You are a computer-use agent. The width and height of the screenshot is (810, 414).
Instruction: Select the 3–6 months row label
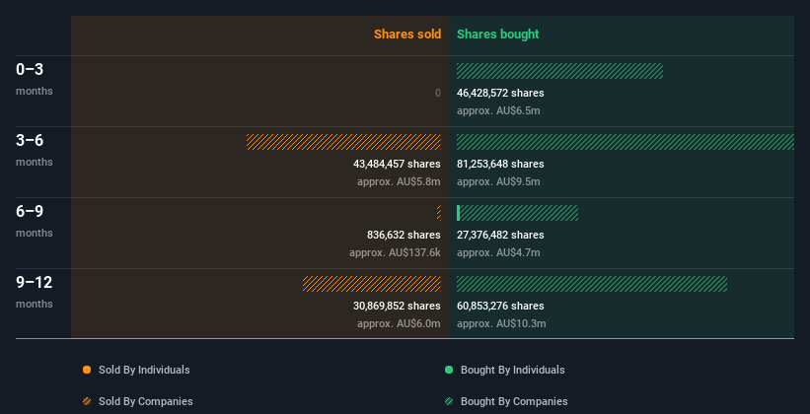[35, 150]
